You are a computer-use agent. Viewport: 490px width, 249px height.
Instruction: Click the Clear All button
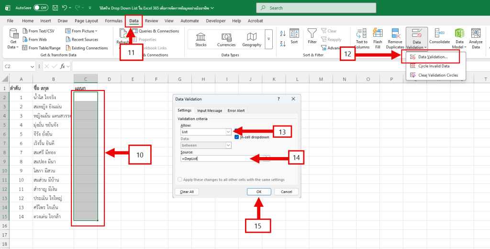(187, 192)
